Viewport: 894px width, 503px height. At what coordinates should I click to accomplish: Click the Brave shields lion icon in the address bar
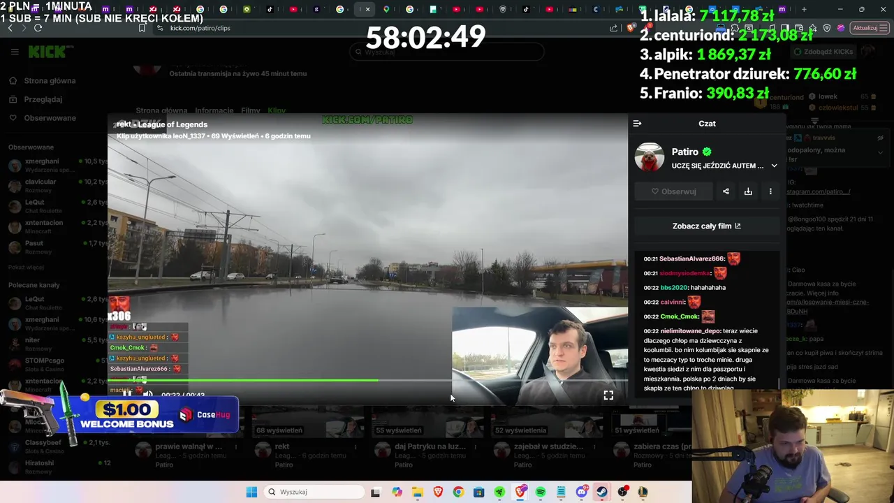pos(631,28)
